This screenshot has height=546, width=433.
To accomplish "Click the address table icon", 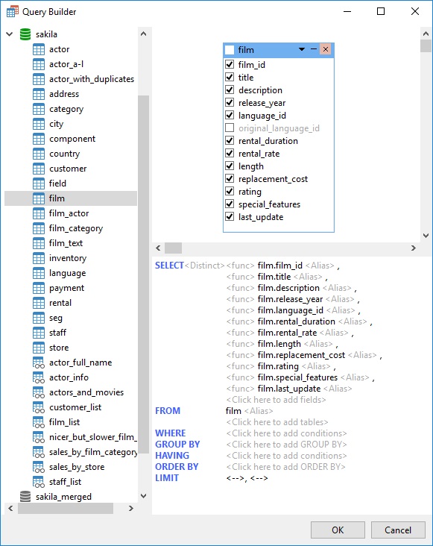I will click(x=39, y=94).
